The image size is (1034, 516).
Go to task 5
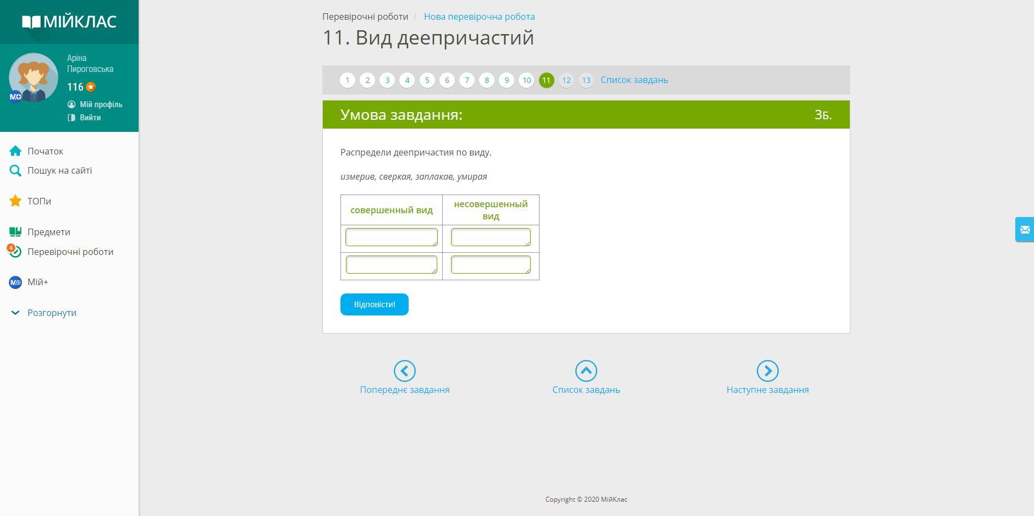[x=427, y=80]
